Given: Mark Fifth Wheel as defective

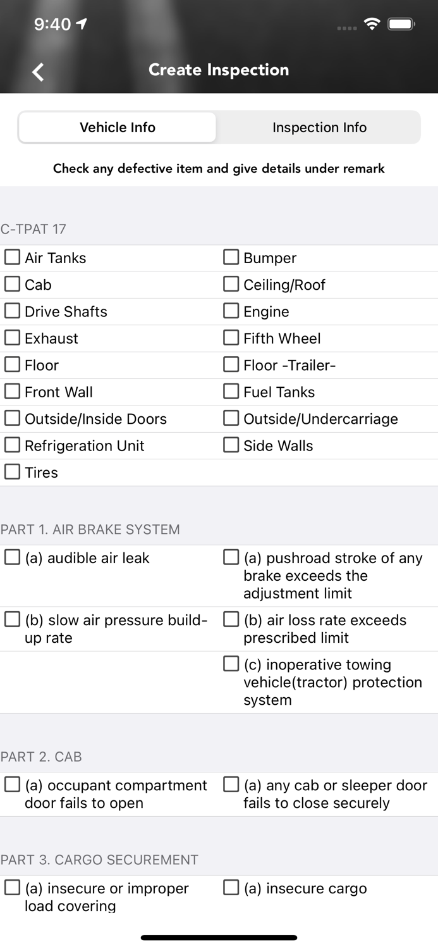Looking at the screenshot, I should pyautogui.click(x=231, y=337).
